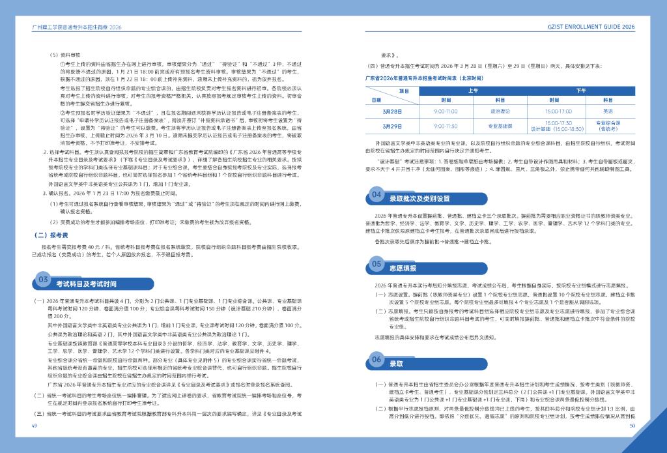Click the 05 section number badge

(376, 264)
